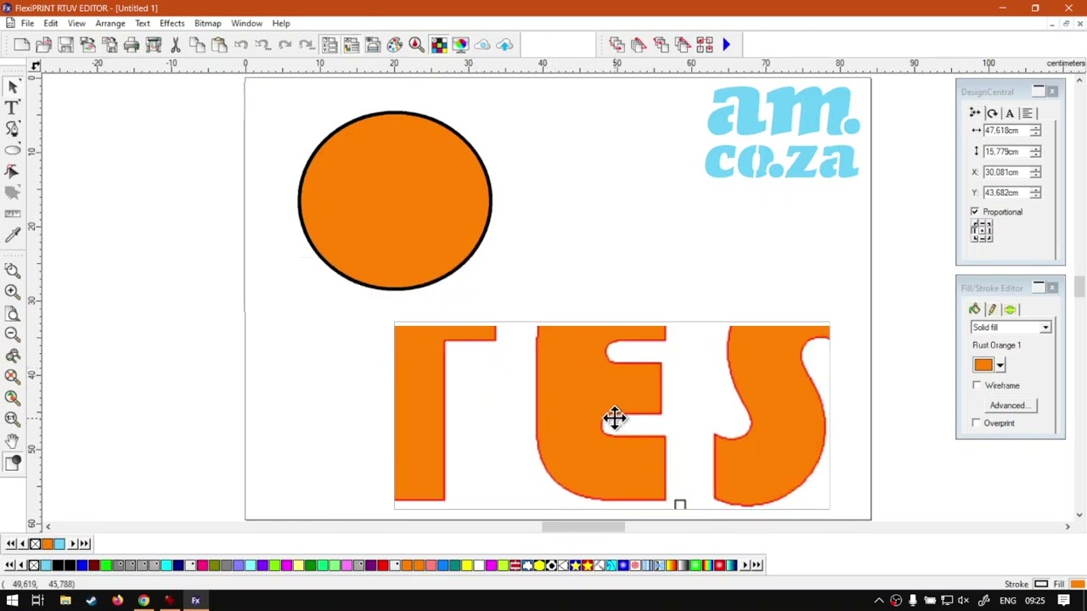Switch to stroke pencil tab in Fill/Stroke Editor
This screenshot has height=611, width=1087.
coord(992,310)
